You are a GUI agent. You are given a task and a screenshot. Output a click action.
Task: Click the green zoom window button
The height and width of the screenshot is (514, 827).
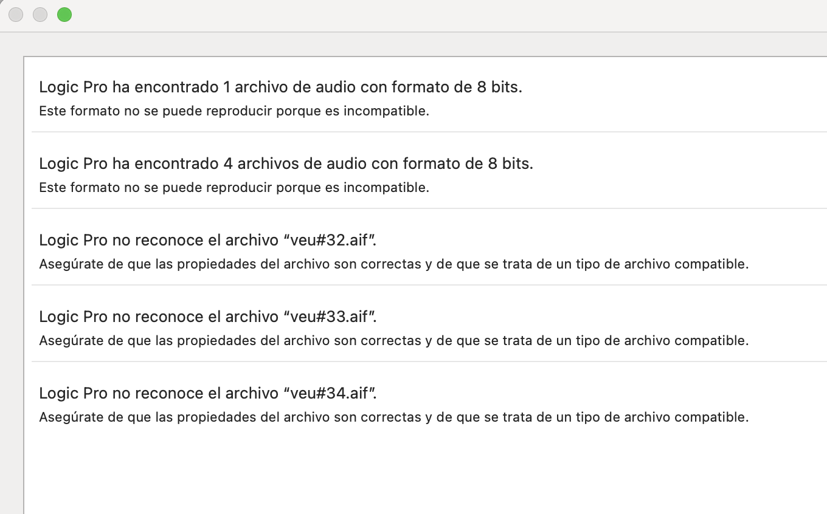[x=64, y=15]
